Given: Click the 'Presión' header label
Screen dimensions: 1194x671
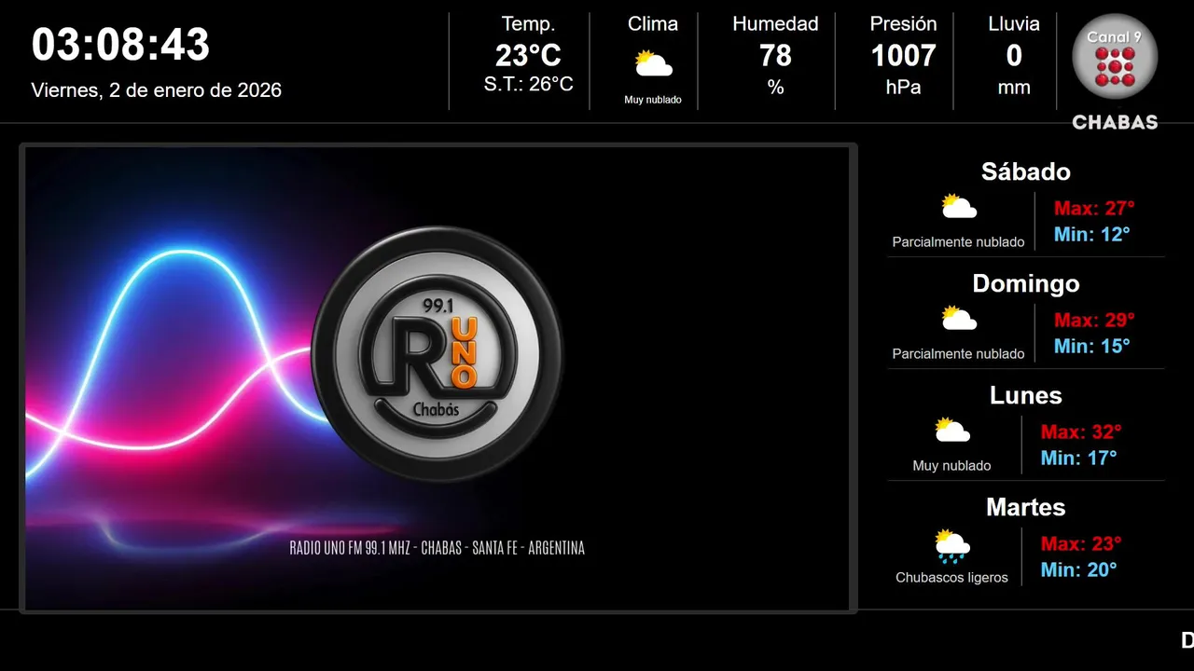Looking at the screenshot, I should [x=903, y=24].
